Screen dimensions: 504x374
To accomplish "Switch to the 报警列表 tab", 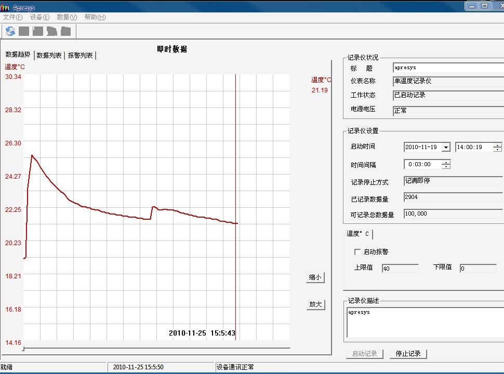I will click(x=81, y=56).
